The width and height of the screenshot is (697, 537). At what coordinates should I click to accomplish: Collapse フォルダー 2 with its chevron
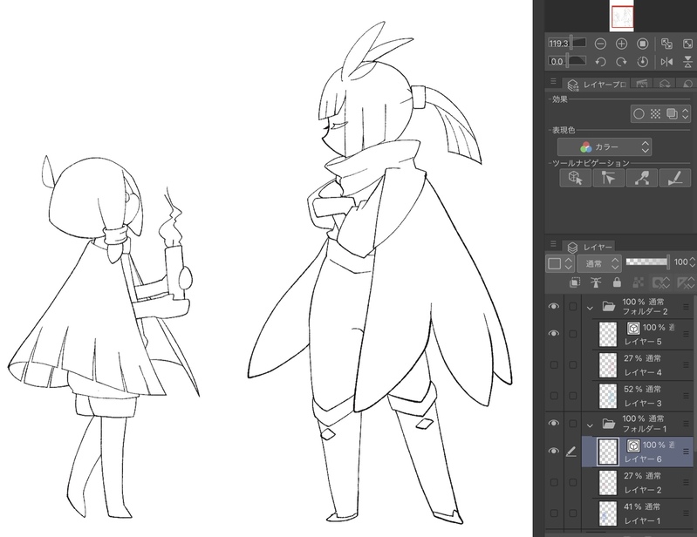click(x=590, y=308)
